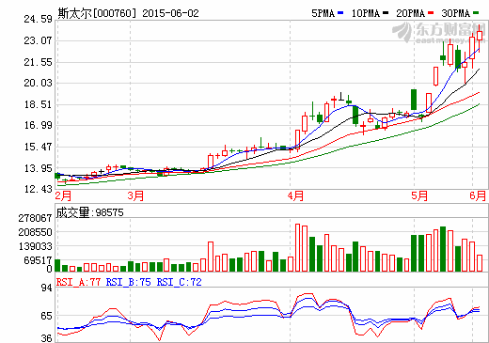
Task: Click the 2月 month label
Action: tap(63, 195)
